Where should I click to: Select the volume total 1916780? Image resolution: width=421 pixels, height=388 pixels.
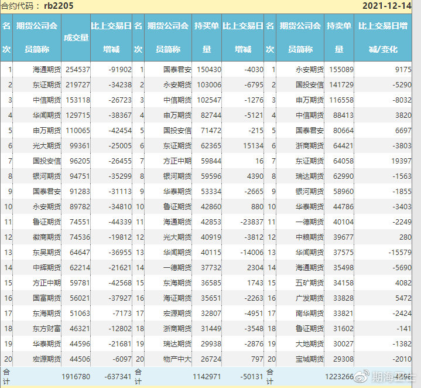point(76,377)
